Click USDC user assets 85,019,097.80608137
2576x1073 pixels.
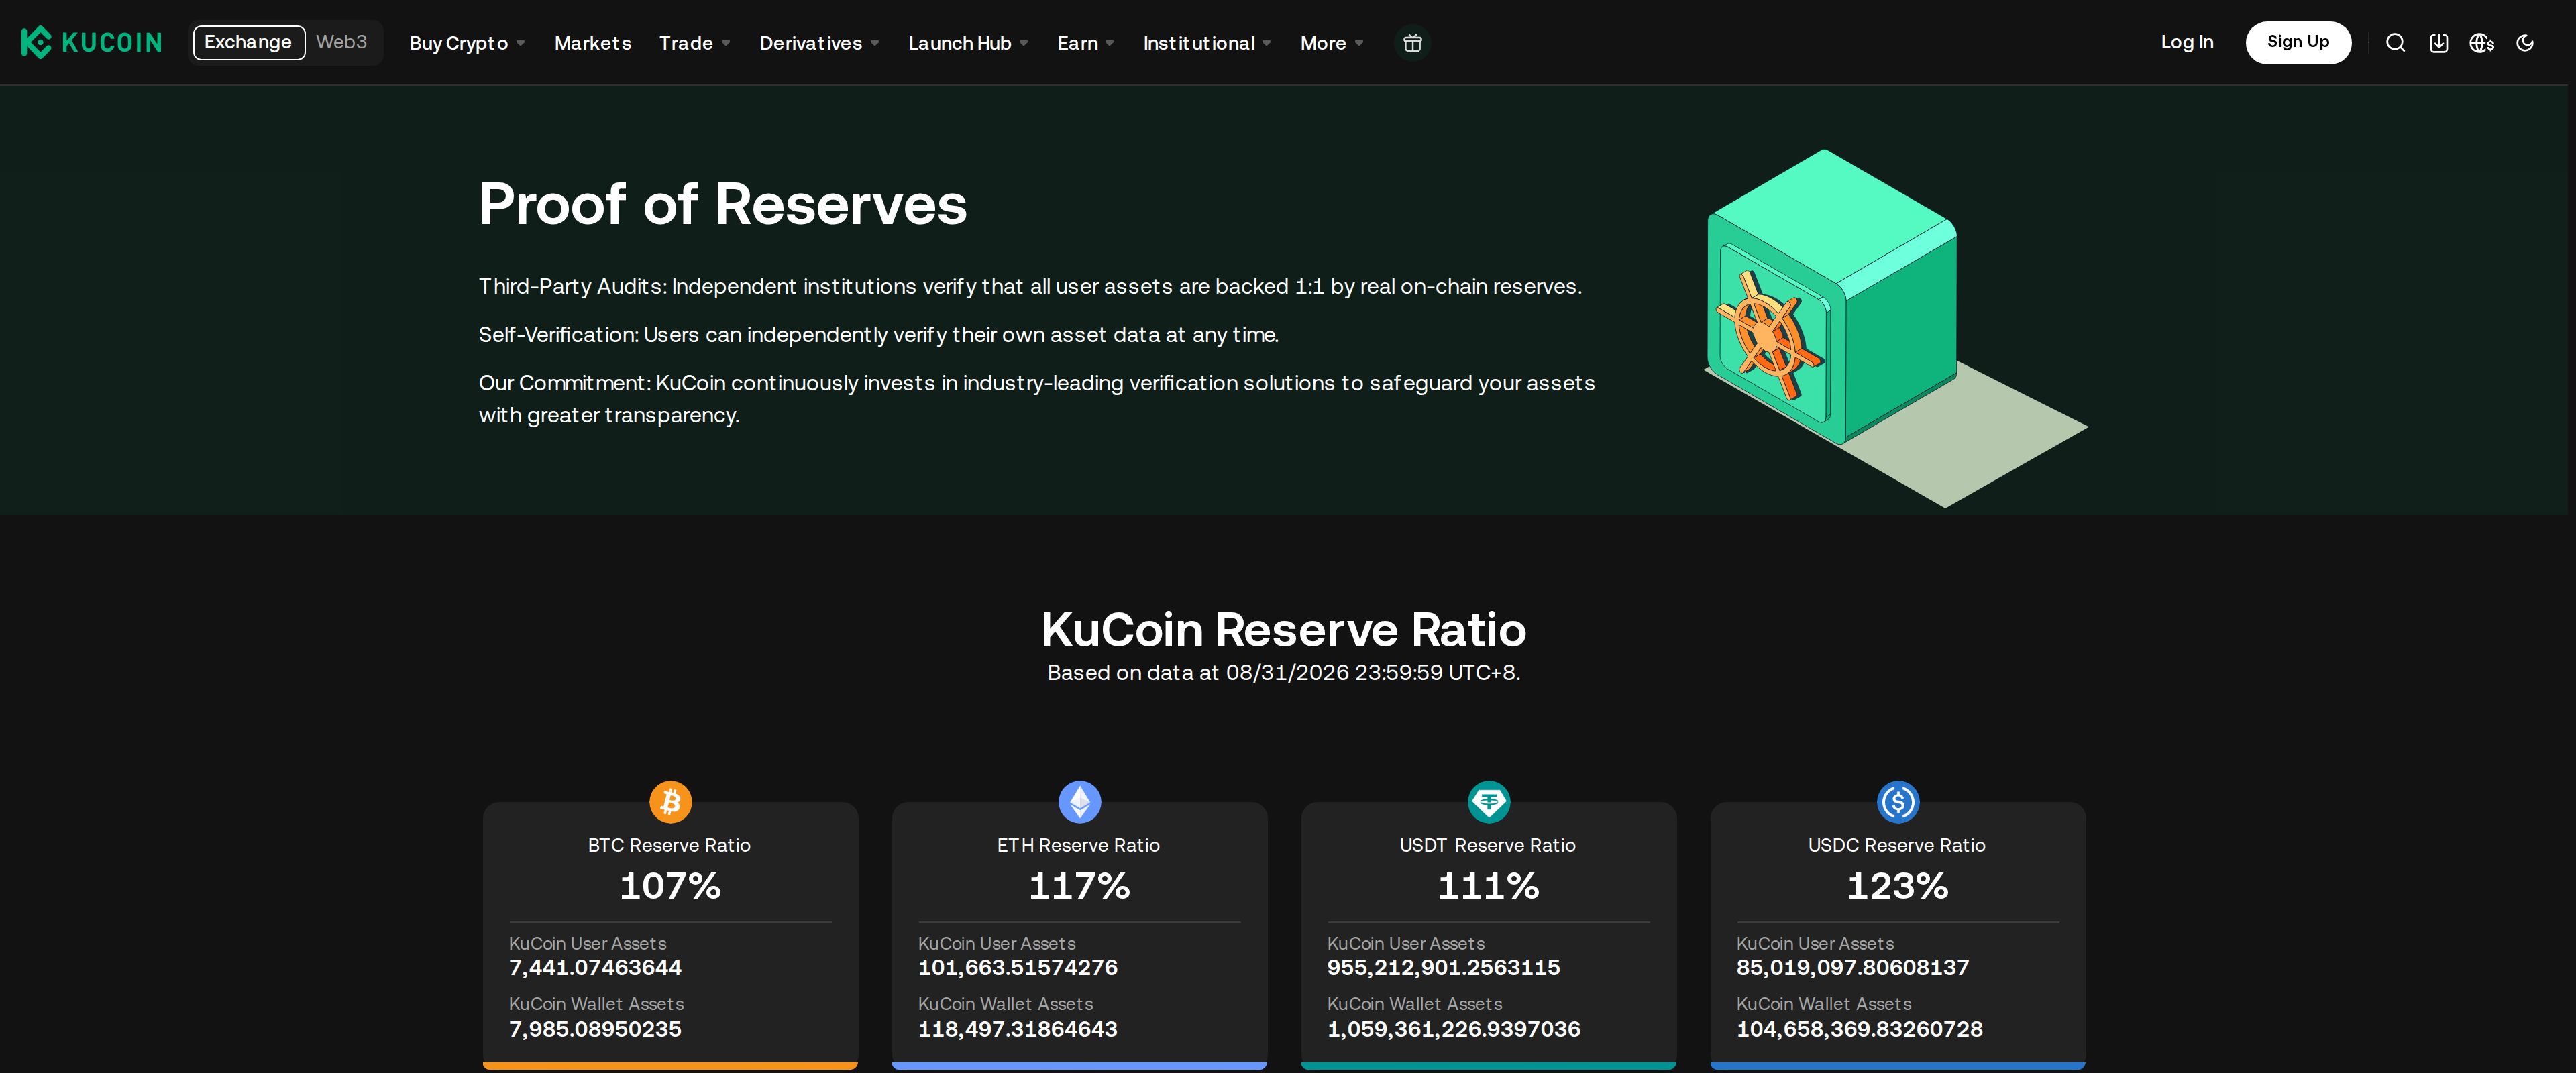pyautogui.click(x=1852, y=968)
